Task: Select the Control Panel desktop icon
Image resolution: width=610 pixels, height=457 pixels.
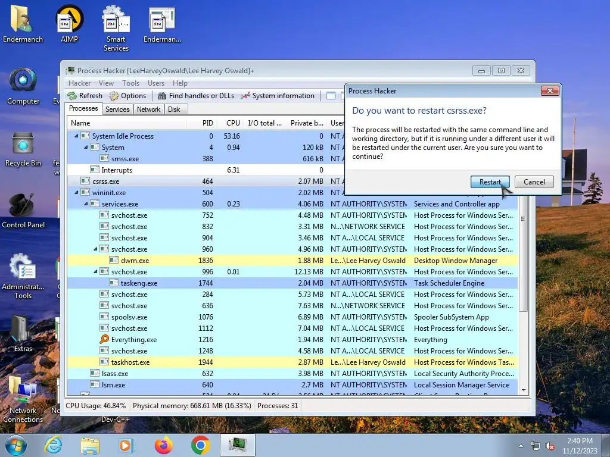Action: [x=23, y=210]
